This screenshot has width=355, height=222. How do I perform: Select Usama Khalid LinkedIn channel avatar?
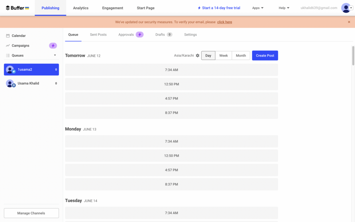10,83
